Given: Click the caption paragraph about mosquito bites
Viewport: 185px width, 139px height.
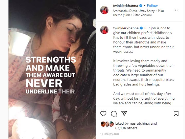Looking at the screenshot, I should click(x=144, y=73).
